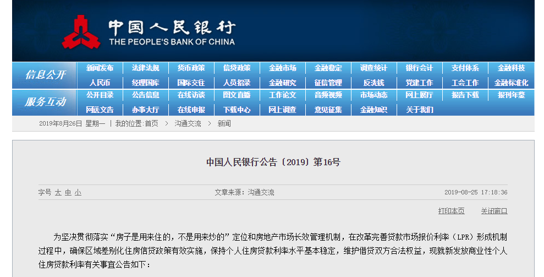Viewport: 544px width, 277px height.
Task: Open 报刊年鉴 page
Action: 511,95
